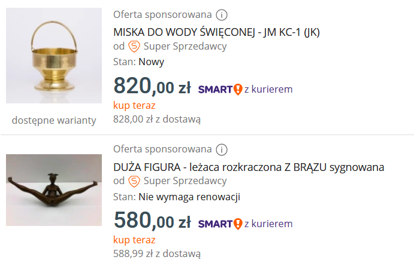Click Super Sprzedawcy badge on bronze figure
Image resolution: width=414 pixels, height=266 pixels.
coord(134,181)
